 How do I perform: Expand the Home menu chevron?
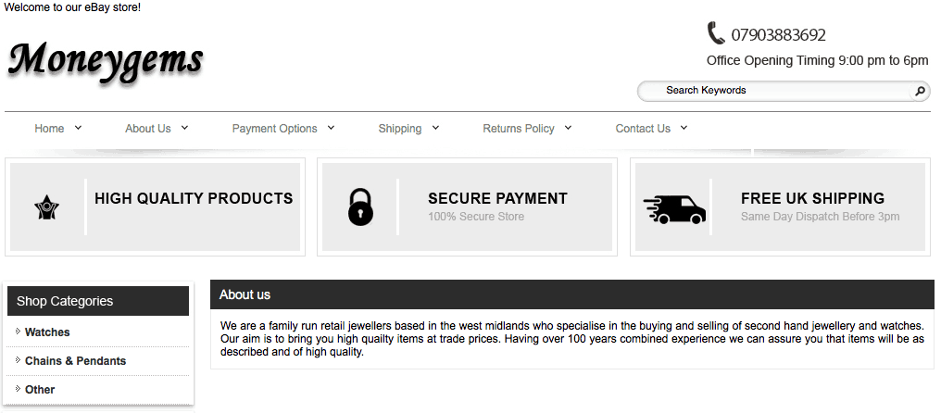78,128
